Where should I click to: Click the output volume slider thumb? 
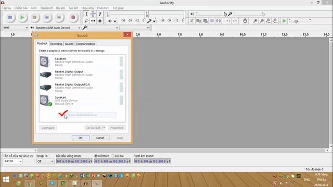(225, 14)
